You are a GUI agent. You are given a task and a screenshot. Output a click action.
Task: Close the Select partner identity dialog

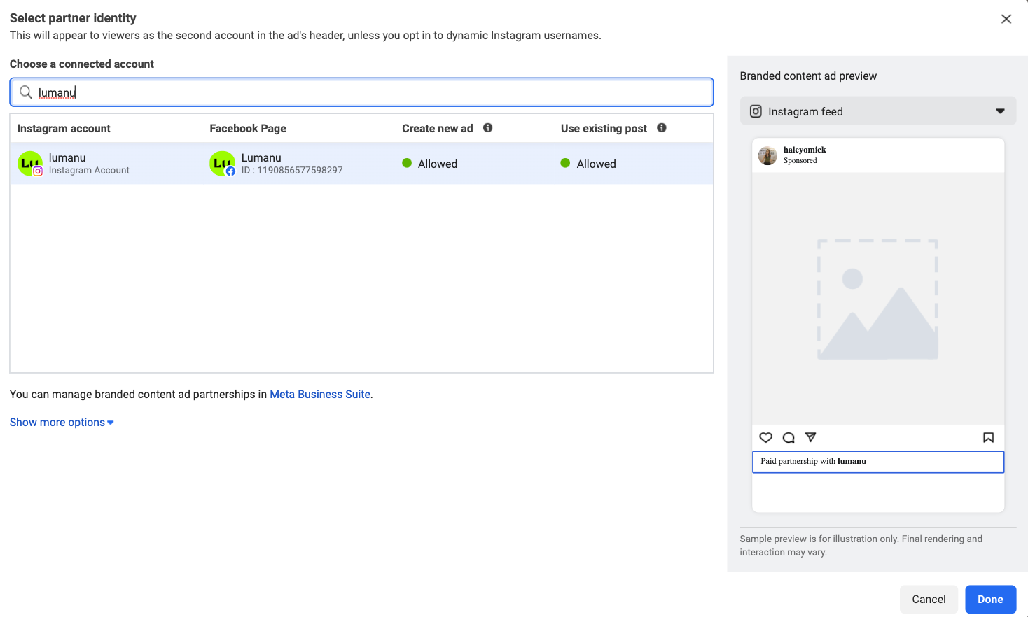1006,19
